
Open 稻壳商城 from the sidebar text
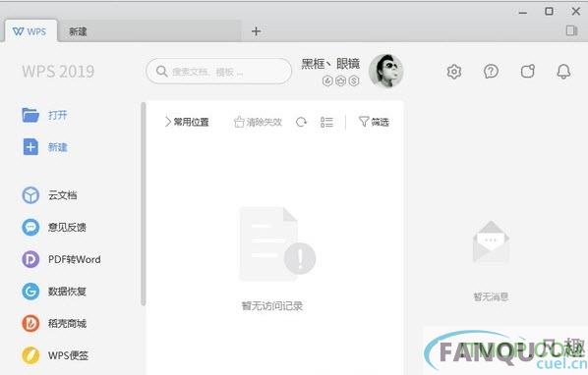coord(67,323)
